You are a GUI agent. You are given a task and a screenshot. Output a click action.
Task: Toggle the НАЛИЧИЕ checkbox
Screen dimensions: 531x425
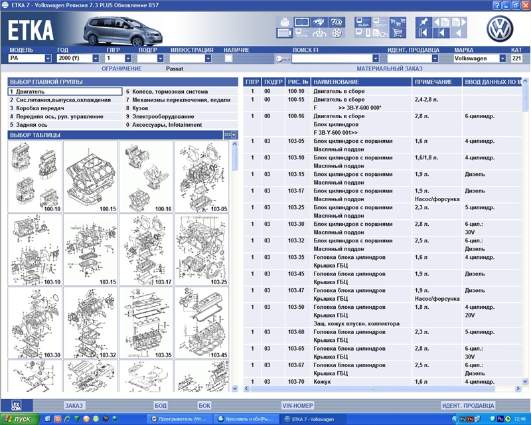point(228,58)
